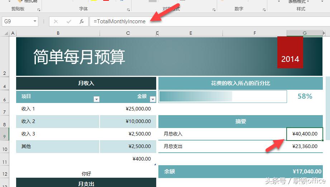Open the 字体 group dialog launcher
330x187 pixels.
pos(128,10)
